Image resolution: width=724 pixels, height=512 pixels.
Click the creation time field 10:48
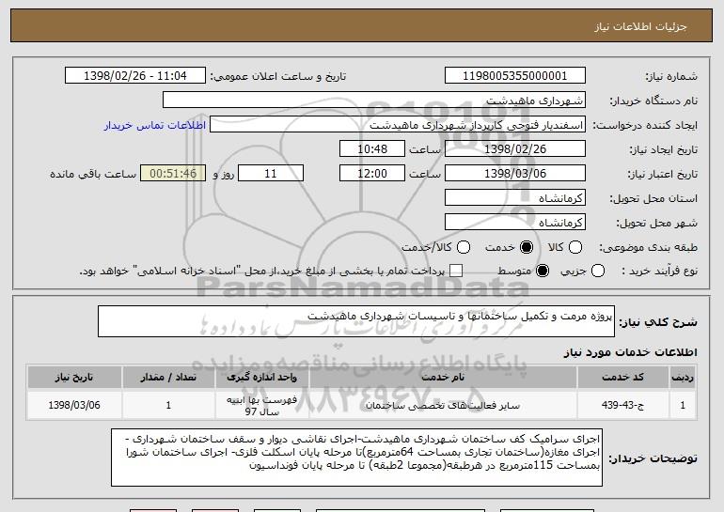pyautogui.click(x=372, y=149)
